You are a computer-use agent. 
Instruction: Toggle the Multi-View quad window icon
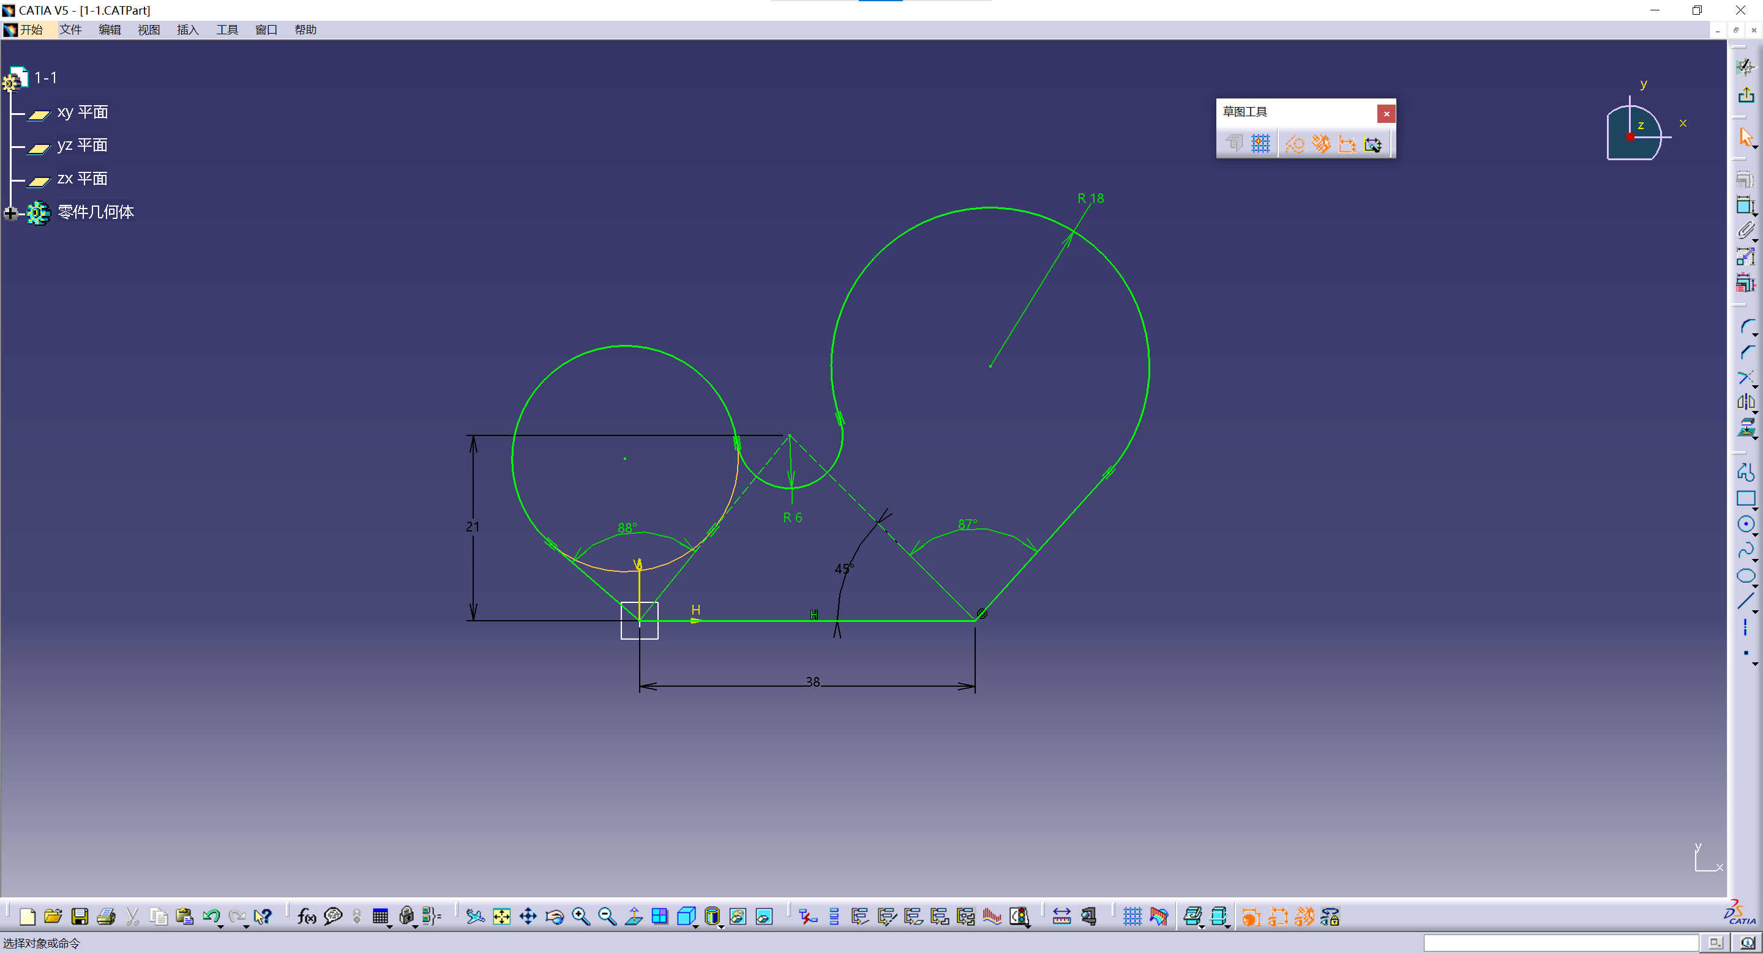pyautogui.click(x=660, y=916)
